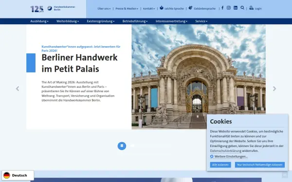The width and height of the screenshot is (292, 182).
Task: Click the German flag icon
Action: coord(7,175)
